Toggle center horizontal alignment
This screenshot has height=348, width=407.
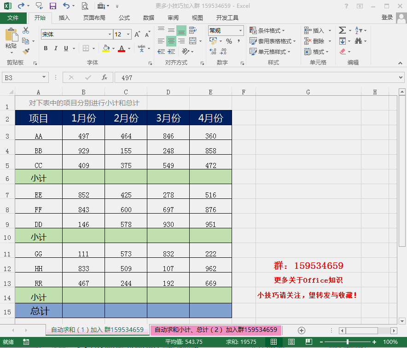[171, 41]
